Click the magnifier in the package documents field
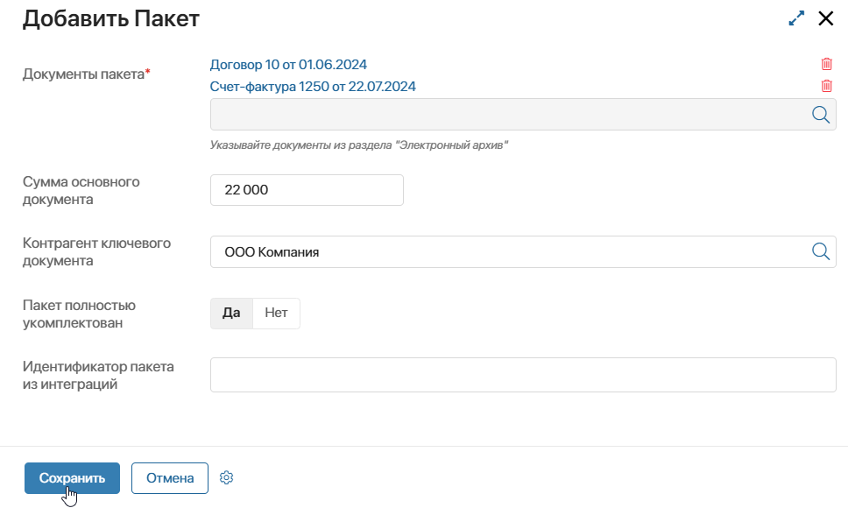The height and width of the screenshot is (508, 848). (821, 115)
